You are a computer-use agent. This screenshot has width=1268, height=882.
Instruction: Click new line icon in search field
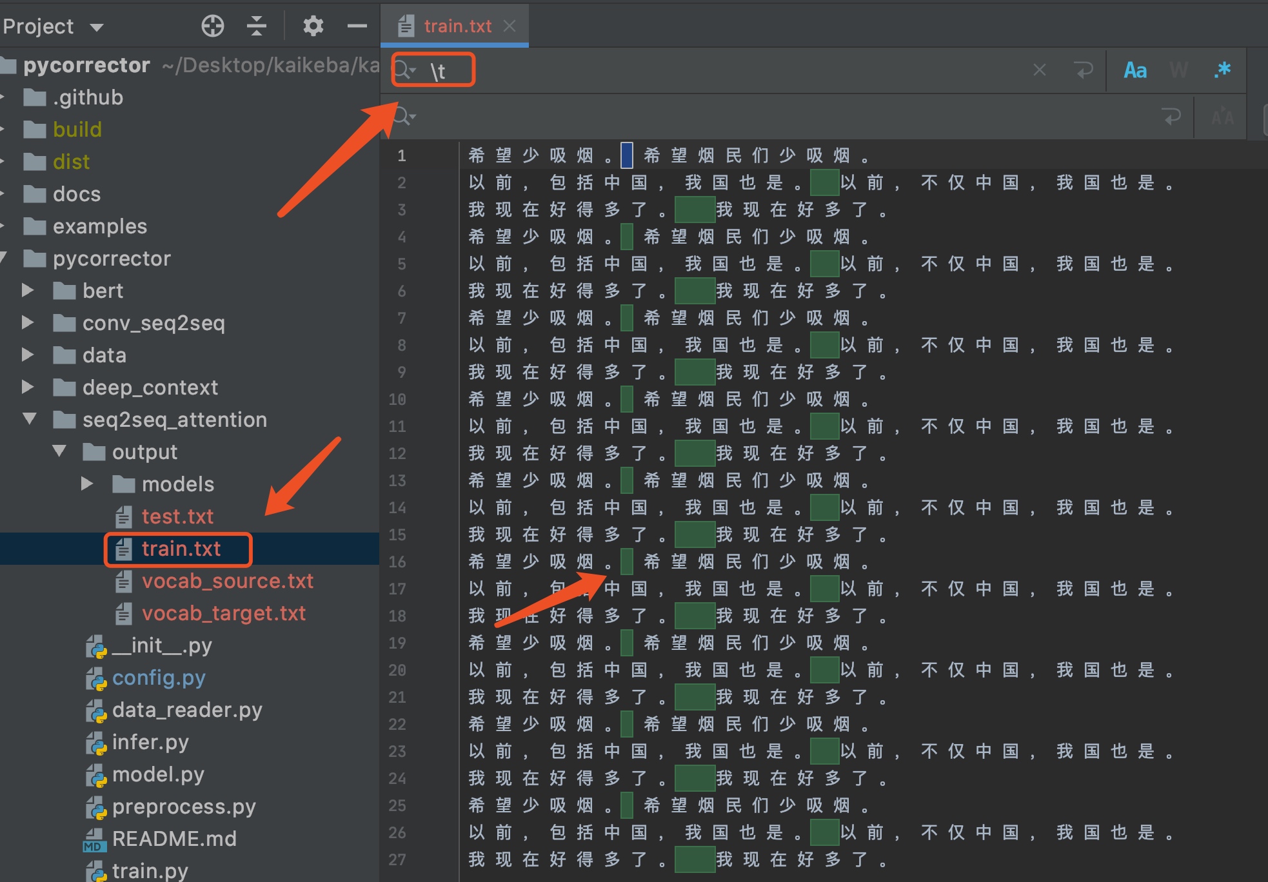[x=1084, y=70]
